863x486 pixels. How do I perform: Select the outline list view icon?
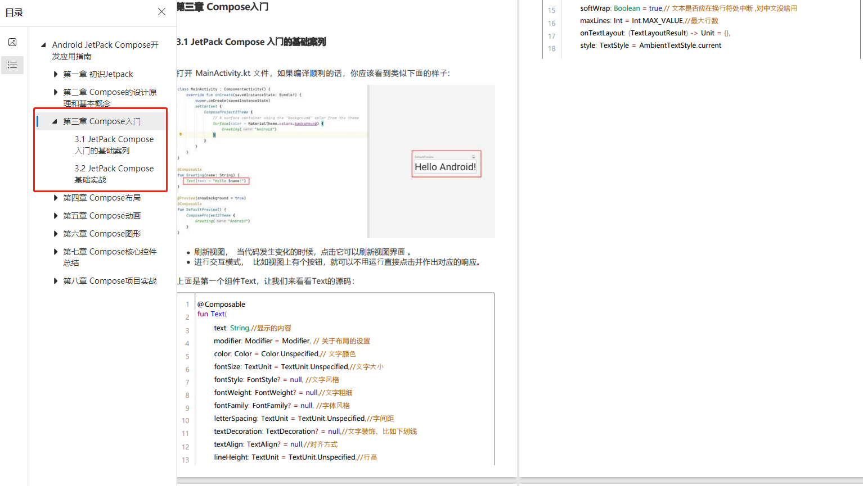pyautogui.click(x=12, y=65)
